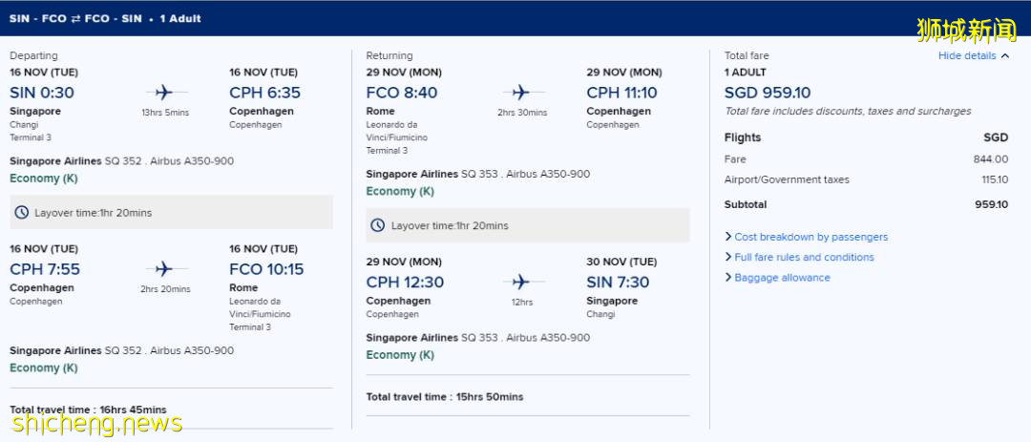The width and height of the screenshot is (1031, 442).
Task: Collapse fare with Hide details
Action: point(966,55)
